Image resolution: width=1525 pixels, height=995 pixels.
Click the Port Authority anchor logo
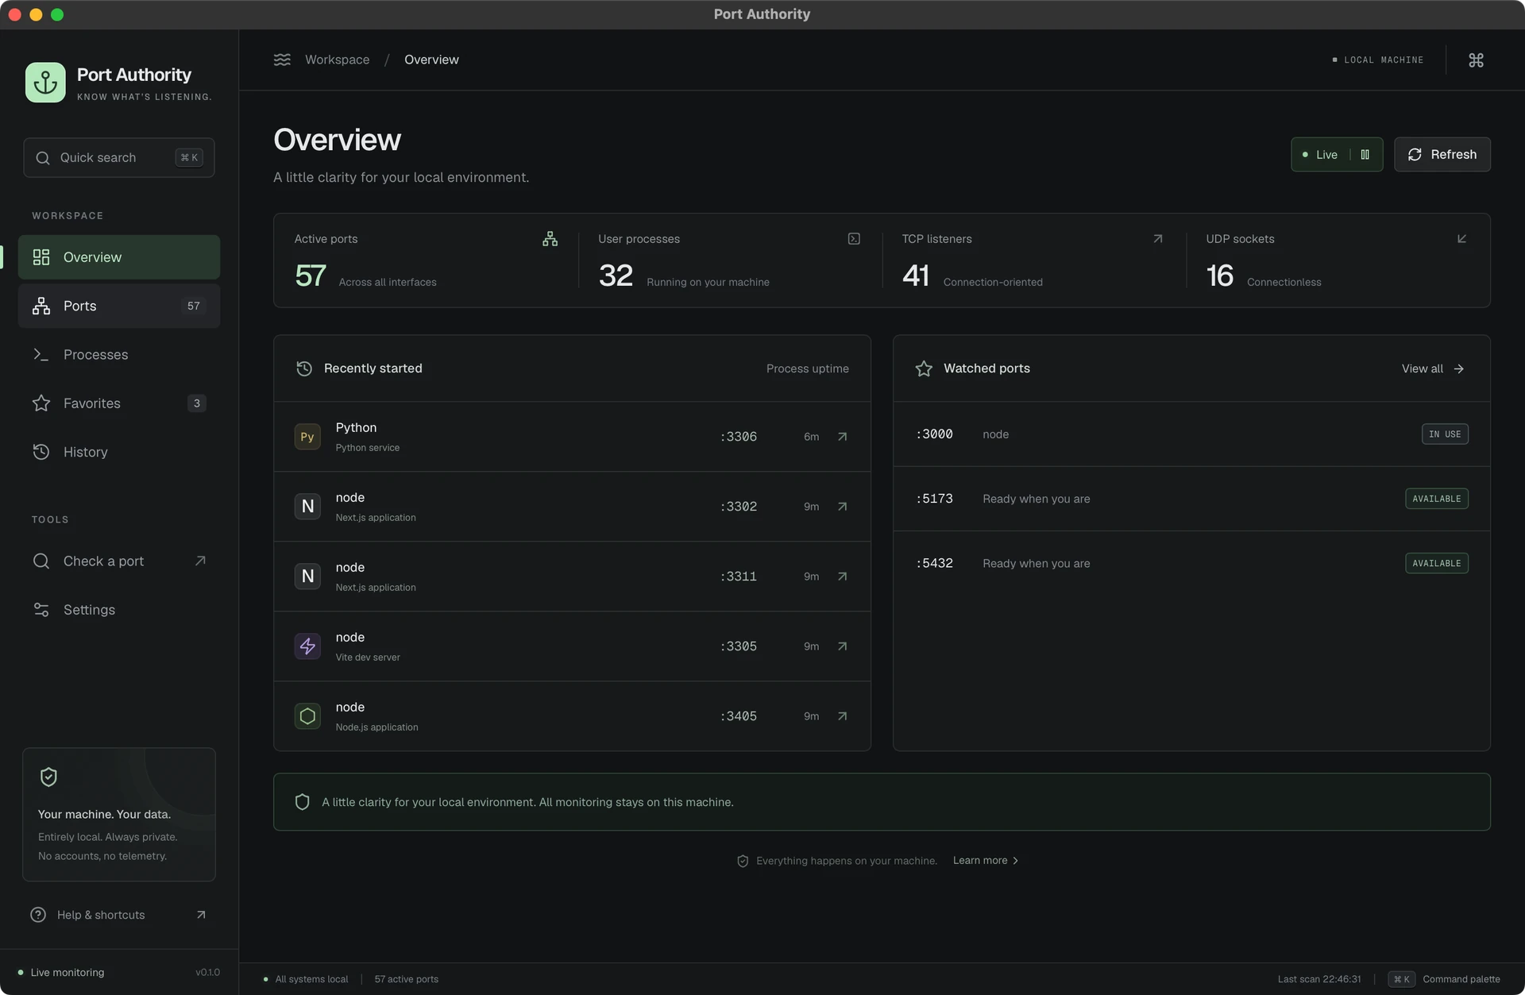tap(45, 83)
